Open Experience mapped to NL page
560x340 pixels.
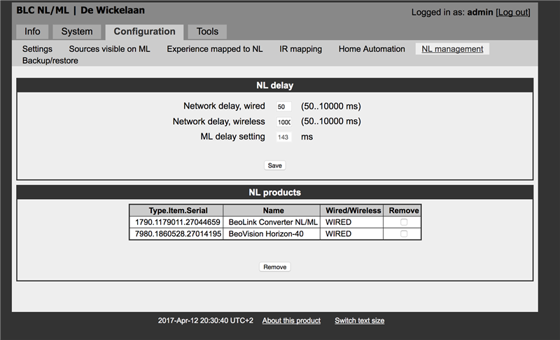[215, 49]
